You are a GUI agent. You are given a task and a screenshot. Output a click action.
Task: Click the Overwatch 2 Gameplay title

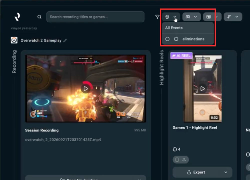pyautogui.click(x=41, y=40)
